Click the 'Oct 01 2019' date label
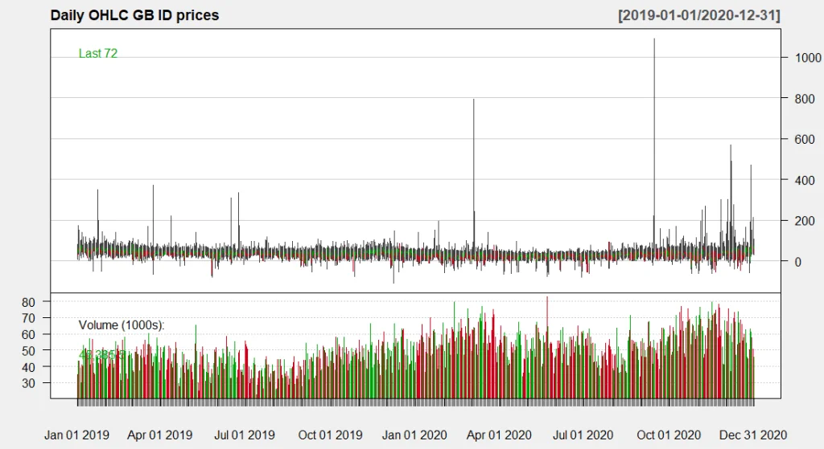 [x=331, y=435]
